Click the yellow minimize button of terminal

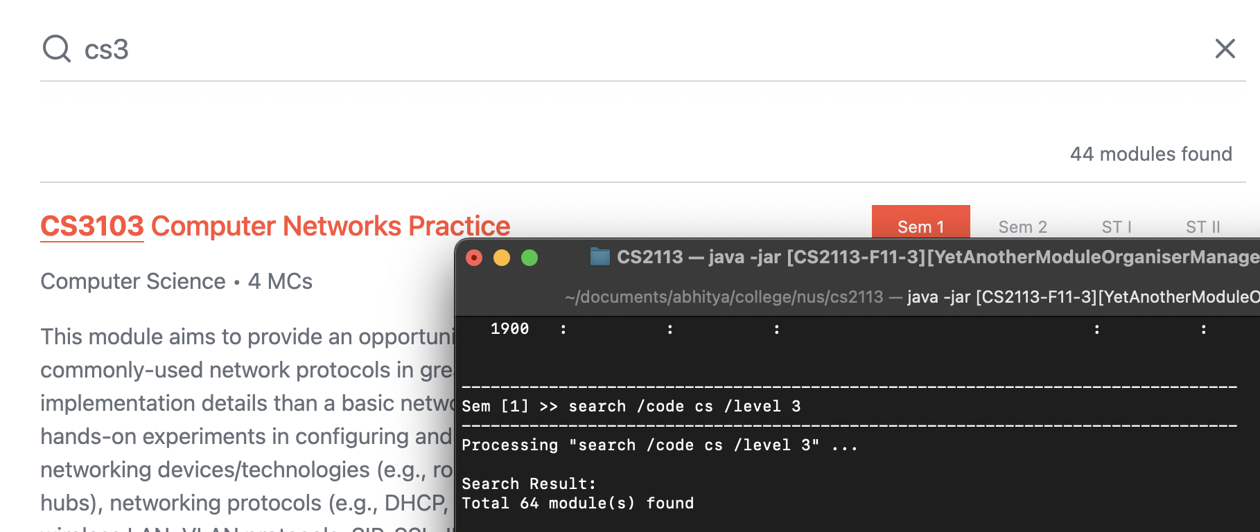click(502, 258)
